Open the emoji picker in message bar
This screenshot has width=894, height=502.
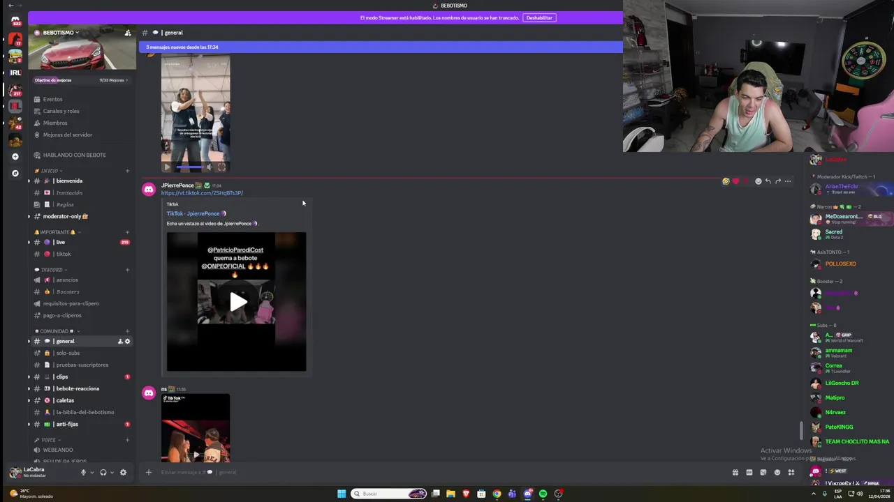(777, 472)
